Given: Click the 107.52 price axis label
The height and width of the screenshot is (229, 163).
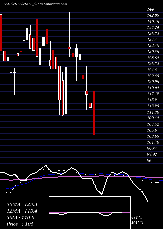Looking at the screenshot, I should [153, 124].
